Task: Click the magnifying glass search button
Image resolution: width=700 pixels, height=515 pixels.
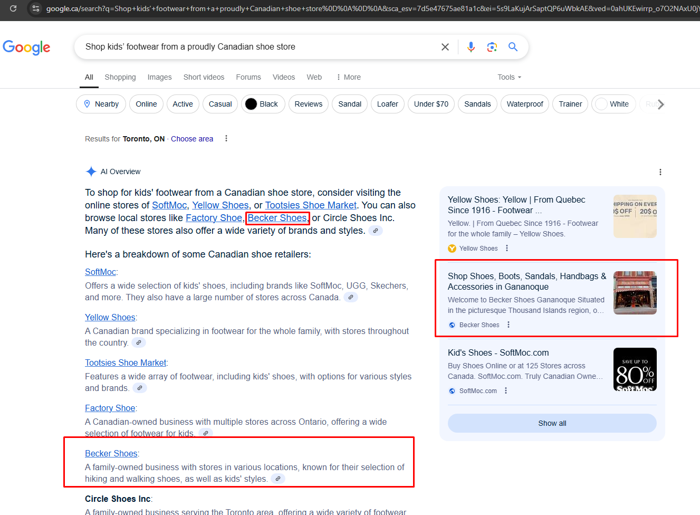Action: [513, 47]
